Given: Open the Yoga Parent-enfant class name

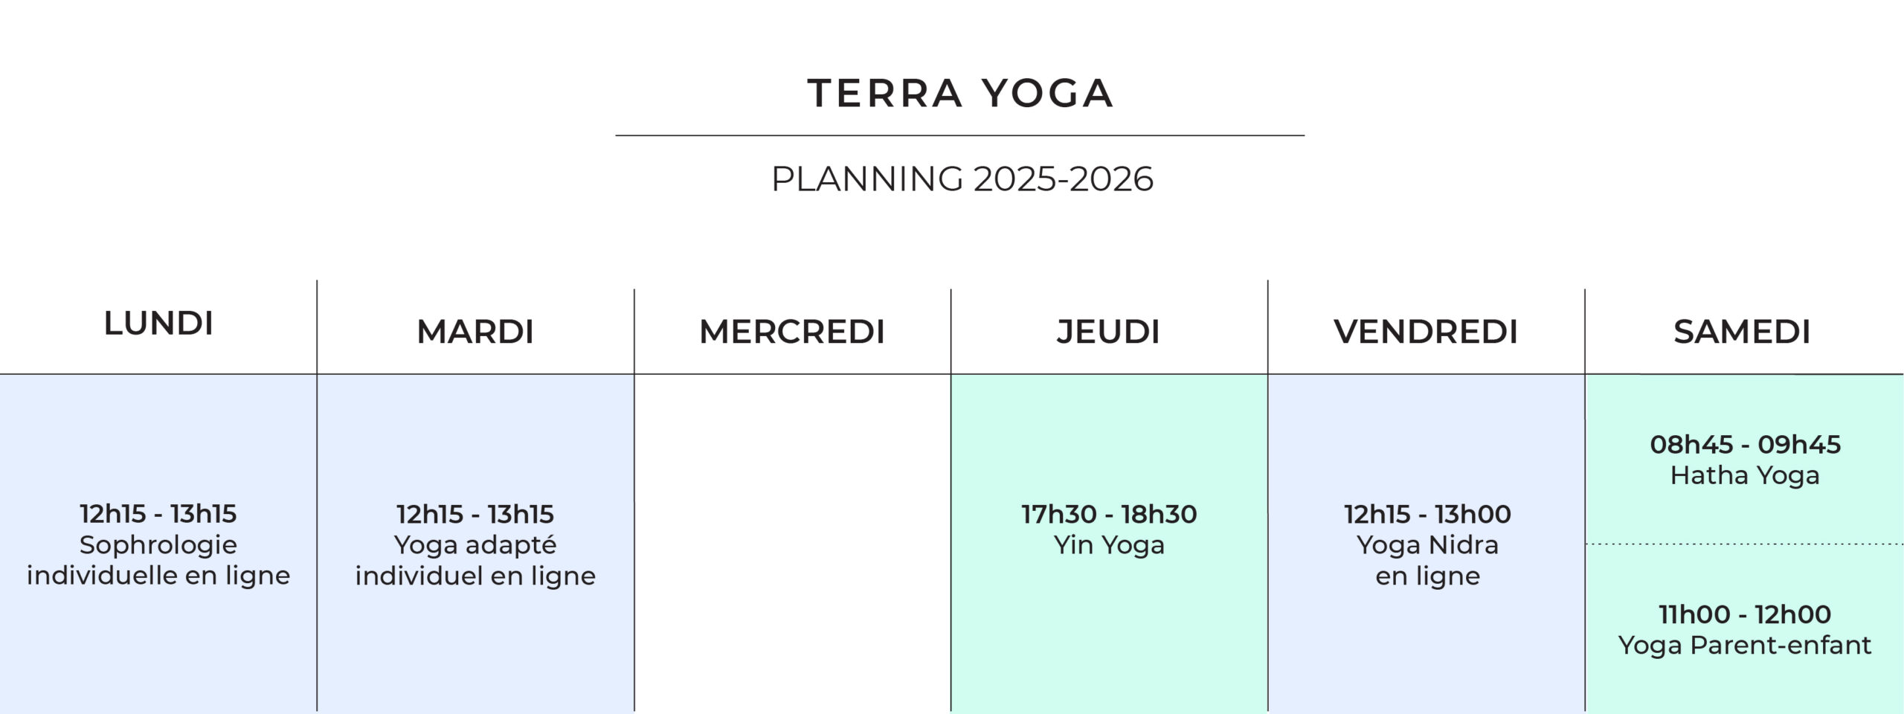Looking at the screenshot, I should tap(1745, 645).
